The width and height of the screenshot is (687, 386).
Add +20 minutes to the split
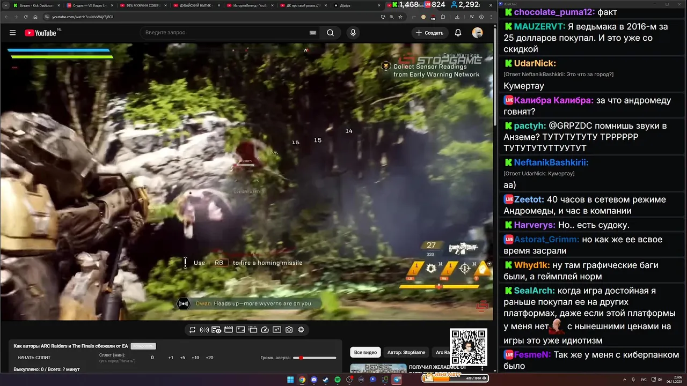tap(209, 358)
